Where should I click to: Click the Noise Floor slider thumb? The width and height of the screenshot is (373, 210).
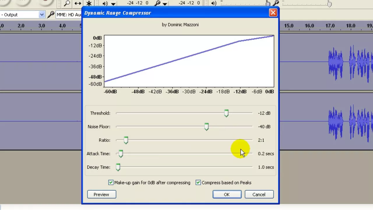pyautogui.click(x=206, y=127)
